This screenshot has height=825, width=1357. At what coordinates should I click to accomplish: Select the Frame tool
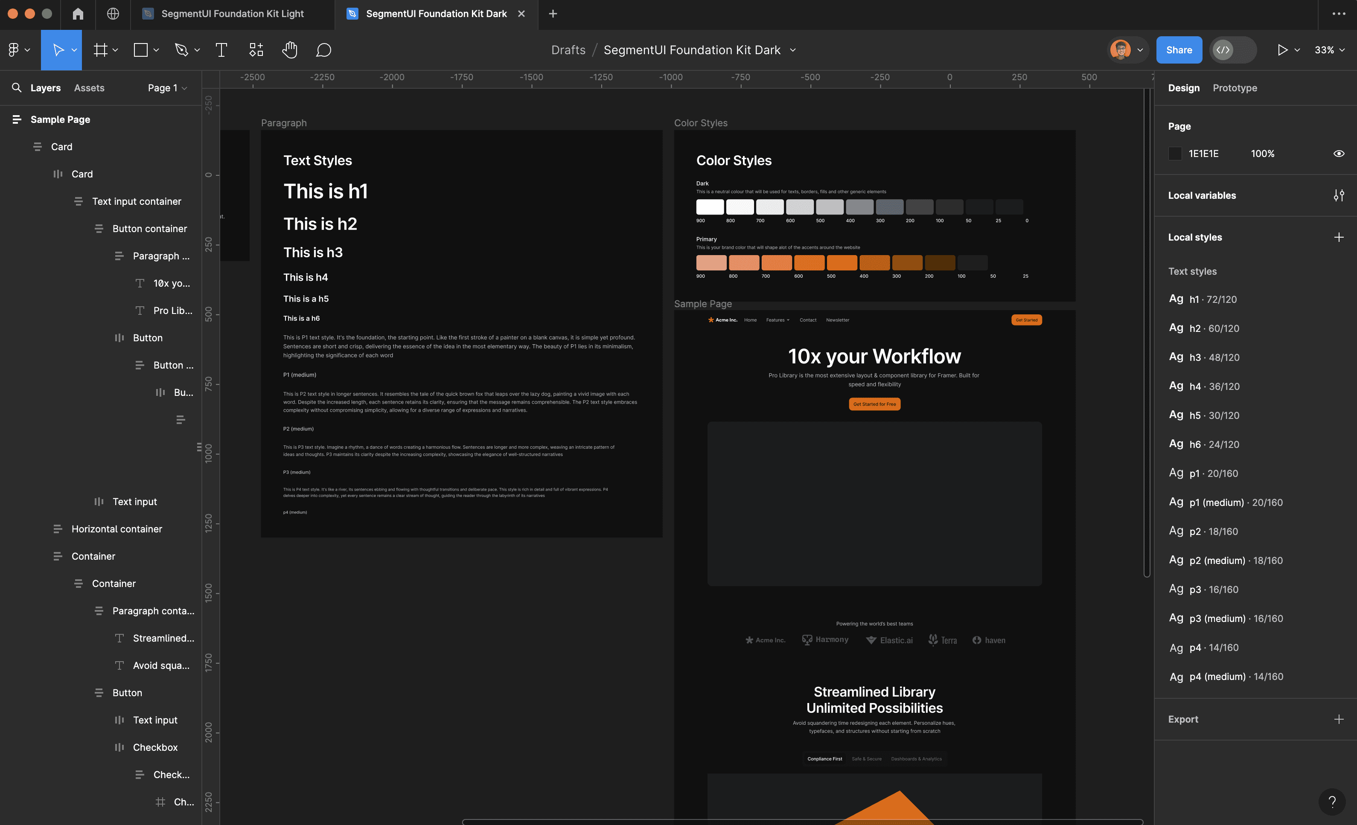point(101,49)
